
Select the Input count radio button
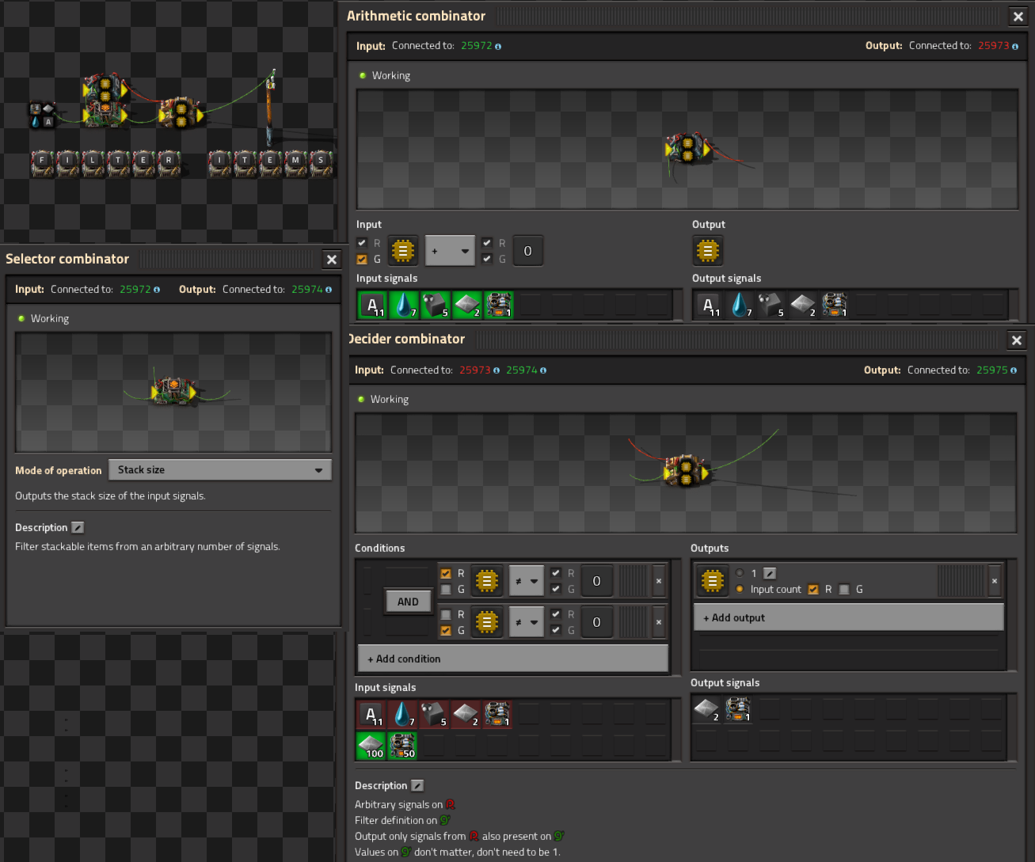coord(740,589)
